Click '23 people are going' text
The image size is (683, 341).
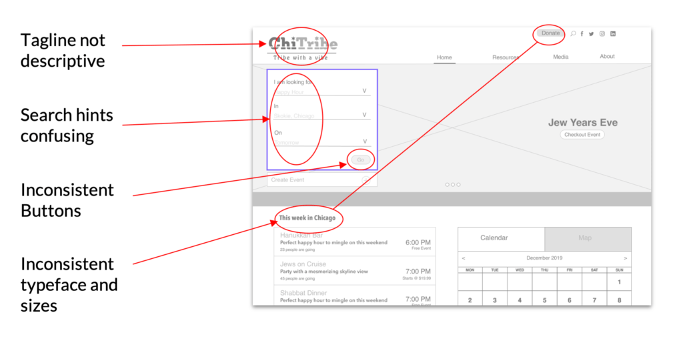[x=297, y=250]
